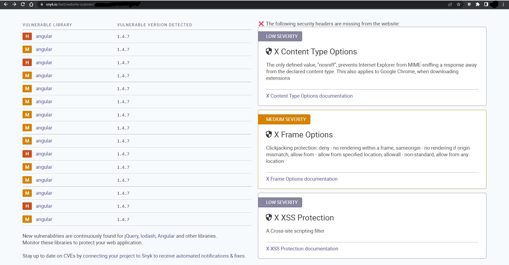
Task: Click the shield icon beside X Content Type Options
Action: (269, 51)
